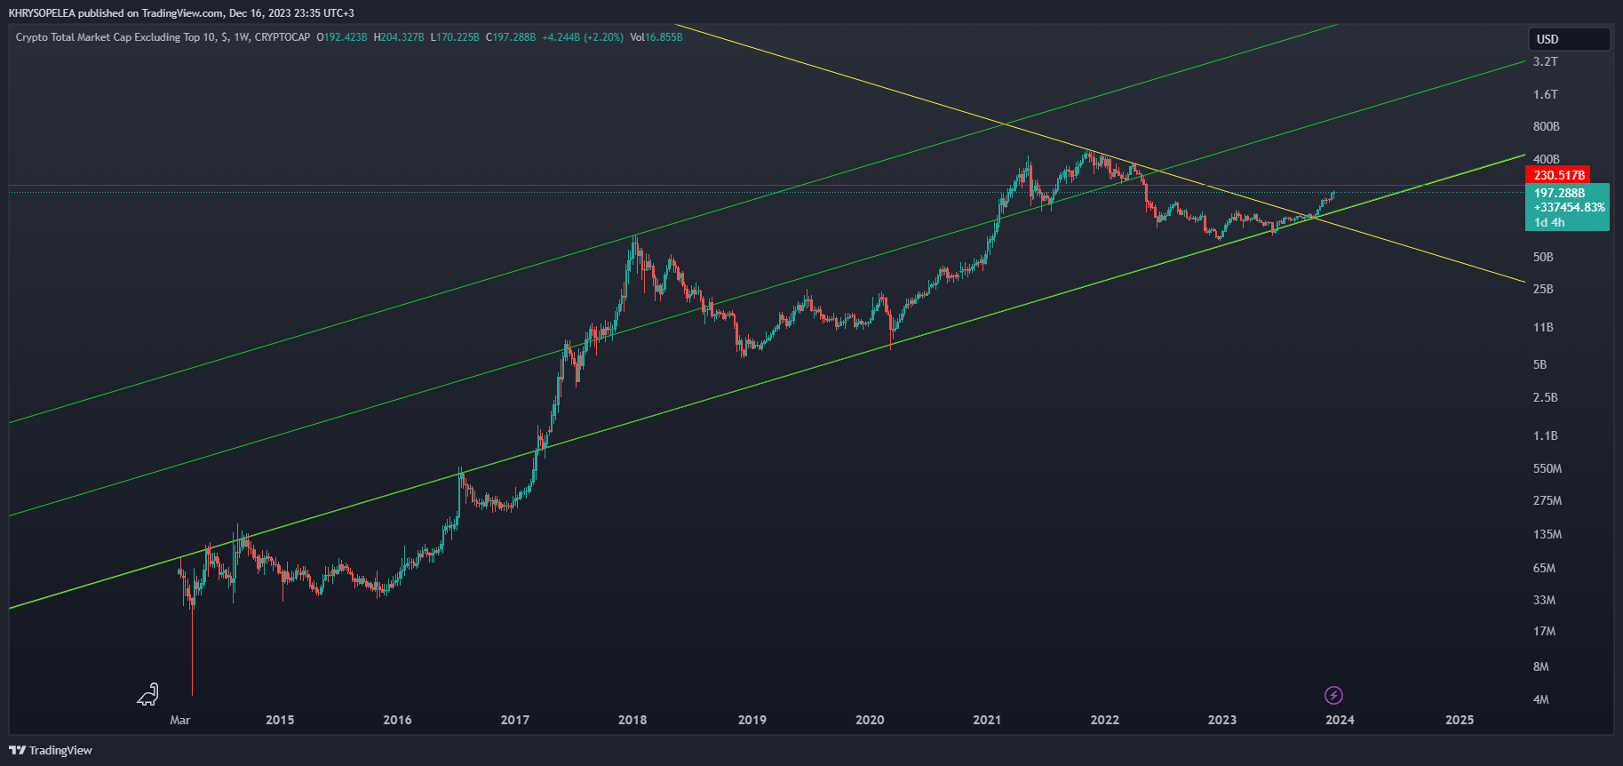The image size is (1623, 766).
Task: Click the 5B price axis label
Action: pos(1539,364)
